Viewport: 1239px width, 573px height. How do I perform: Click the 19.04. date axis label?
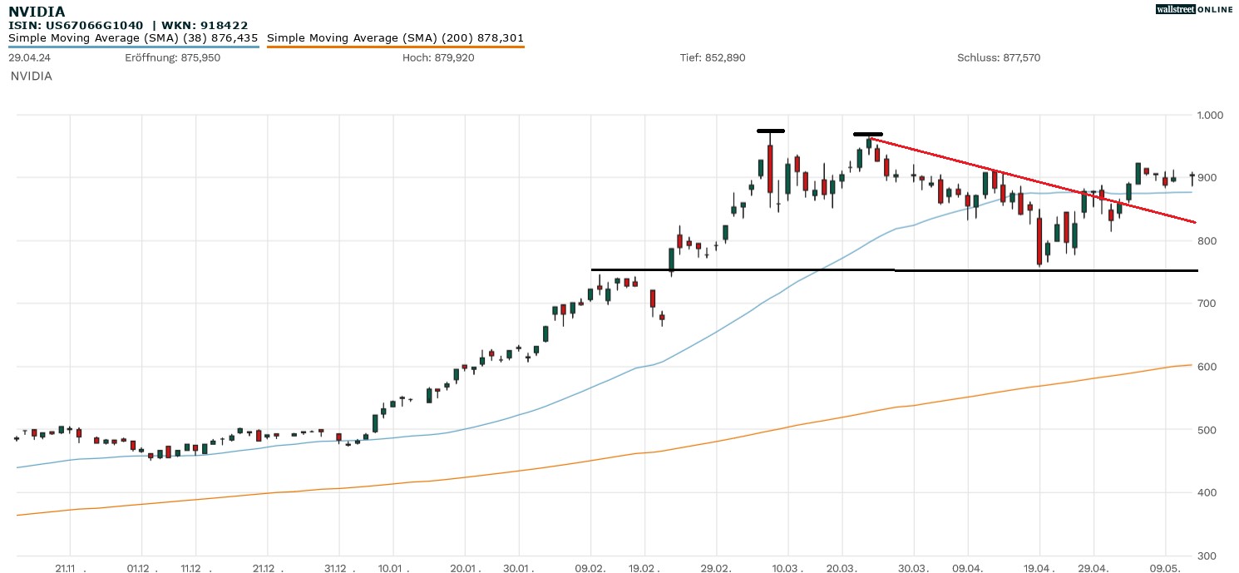click(x=1039, y=568)
